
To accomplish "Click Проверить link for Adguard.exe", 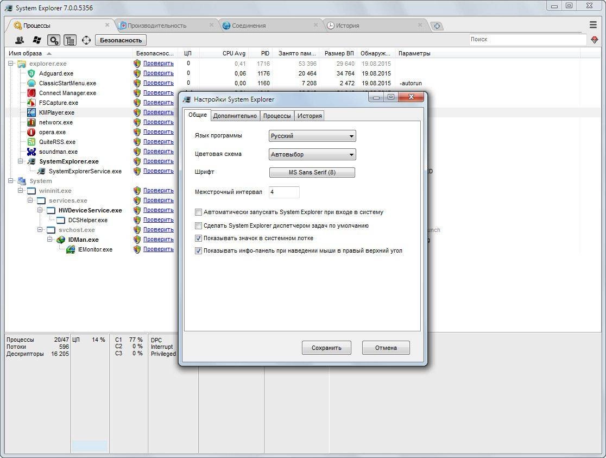I will point(159,73).
